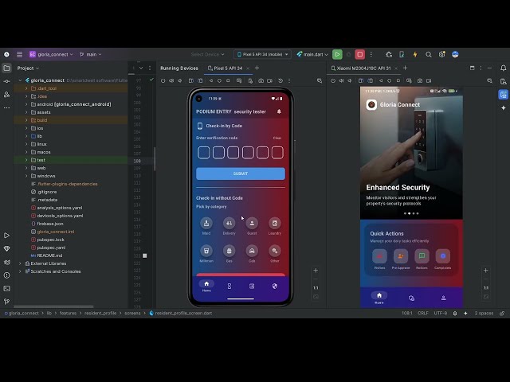Click power button of Pixel 5 emulator

(163, 80)
